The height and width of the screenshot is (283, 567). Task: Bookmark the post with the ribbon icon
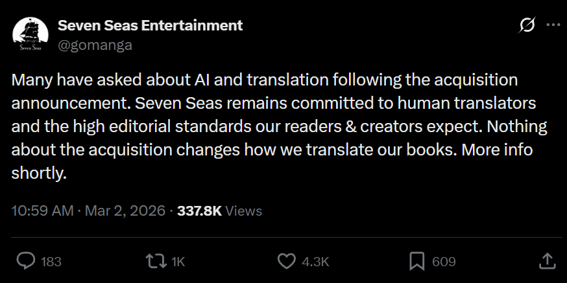pyautogui.click(x=416, y=261)
